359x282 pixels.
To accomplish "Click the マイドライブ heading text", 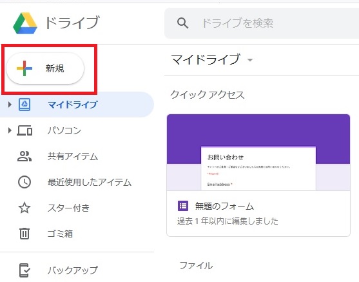I will click(206, 59).
